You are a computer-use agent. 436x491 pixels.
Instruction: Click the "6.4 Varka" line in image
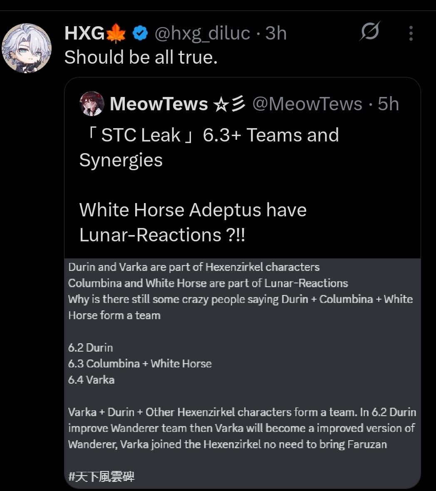[x=91, y=380]
